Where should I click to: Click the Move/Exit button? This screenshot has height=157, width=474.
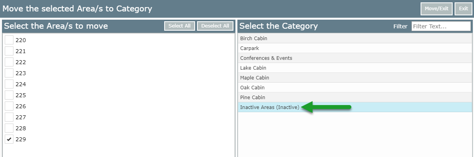(436, 9)
